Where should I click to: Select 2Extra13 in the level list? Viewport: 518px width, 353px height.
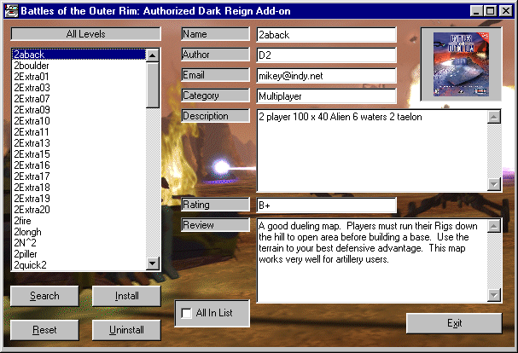[79, 143]
